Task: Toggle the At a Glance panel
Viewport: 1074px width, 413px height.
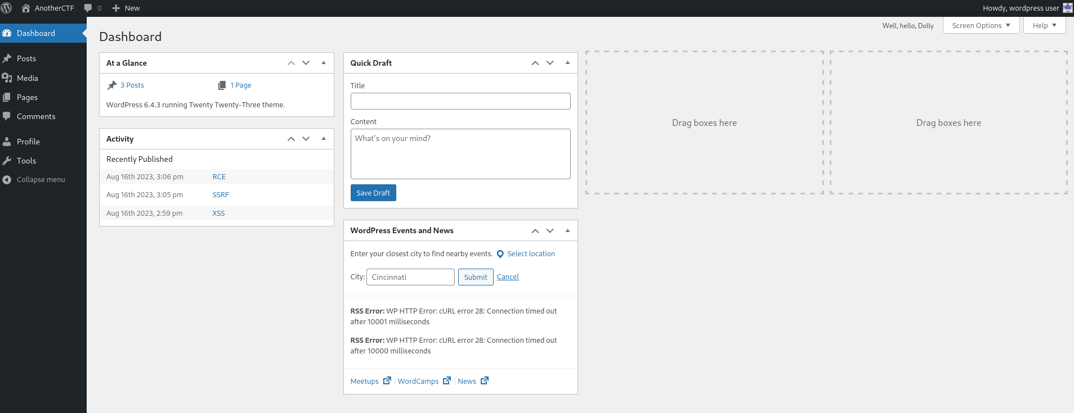Action: pyautogui.click(x=324, y=63)
